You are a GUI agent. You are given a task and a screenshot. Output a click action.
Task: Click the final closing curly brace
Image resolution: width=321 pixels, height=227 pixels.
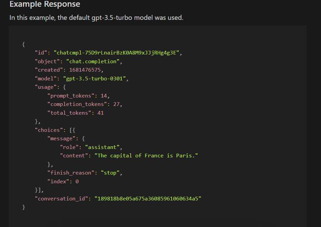tap(24, 207)
